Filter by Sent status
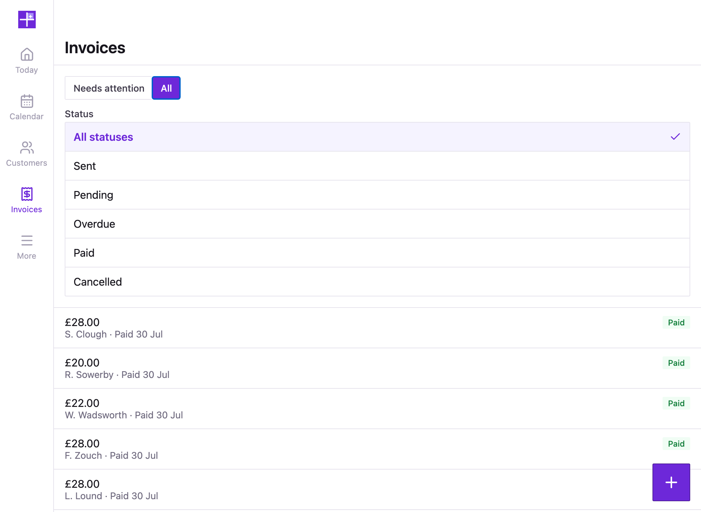This screenshot has width=701, height=512. (377, 166)
